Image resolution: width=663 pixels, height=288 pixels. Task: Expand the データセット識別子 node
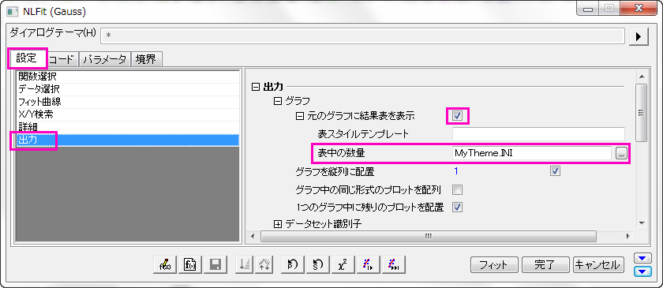pos(277,224)
